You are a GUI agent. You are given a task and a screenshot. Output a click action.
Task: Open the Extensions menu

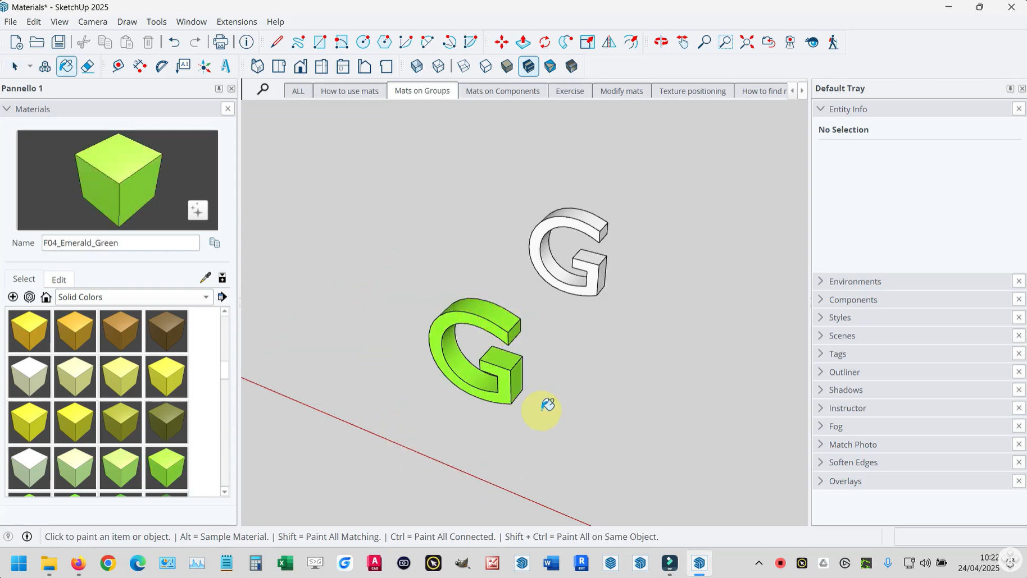[x=237, y=22]
